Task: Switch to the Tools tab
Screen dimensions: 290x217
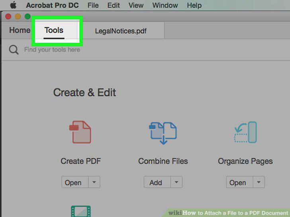Action: pos(54,31)
